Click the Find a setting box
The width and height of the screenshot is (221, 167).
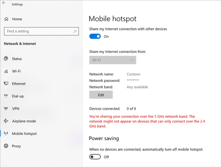(41, 31)
